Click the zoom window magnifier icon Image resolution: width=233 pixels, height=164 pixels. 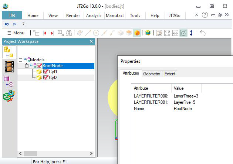point(159,33)
